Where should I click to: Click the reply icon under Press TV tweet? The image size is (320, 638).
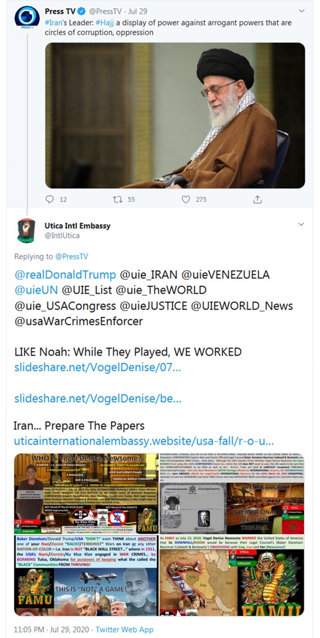tap(50, 200)
